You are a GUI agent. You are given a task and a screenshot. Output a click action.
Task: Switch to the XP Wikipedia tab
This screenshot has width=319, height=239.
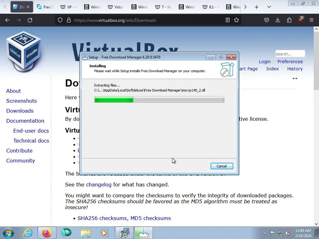click(69, 7)
